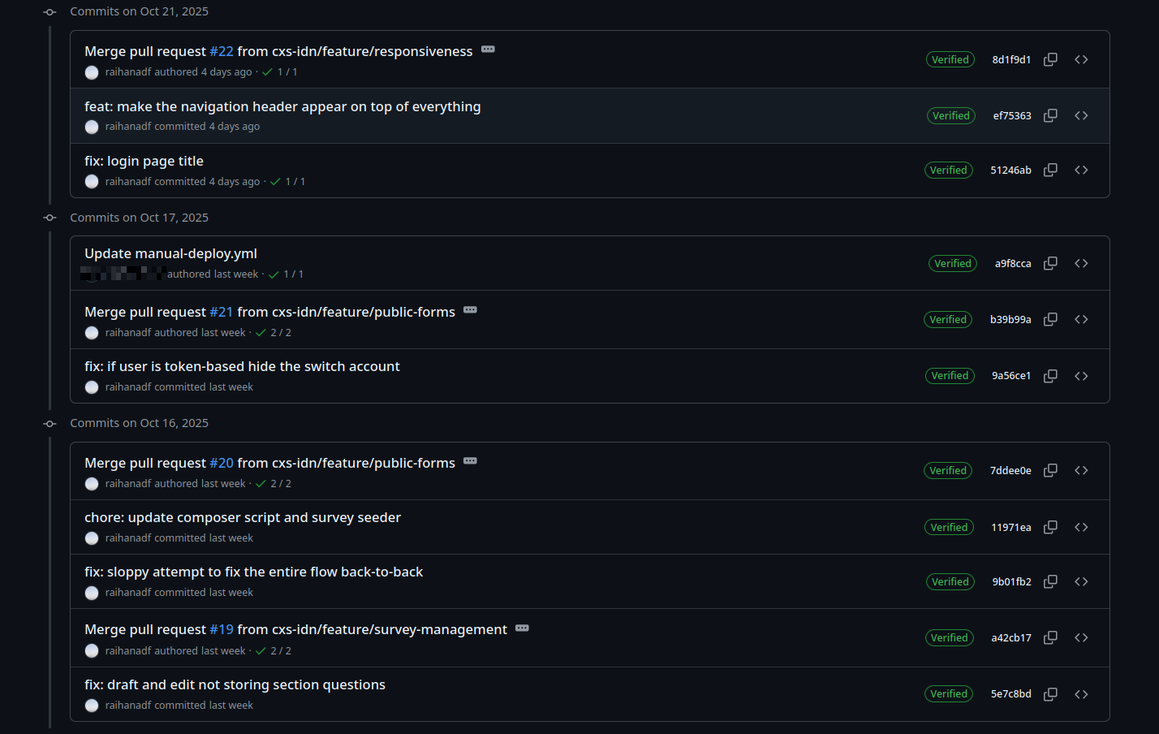Open commit hash a42cb17

(x=1010, y=638)
